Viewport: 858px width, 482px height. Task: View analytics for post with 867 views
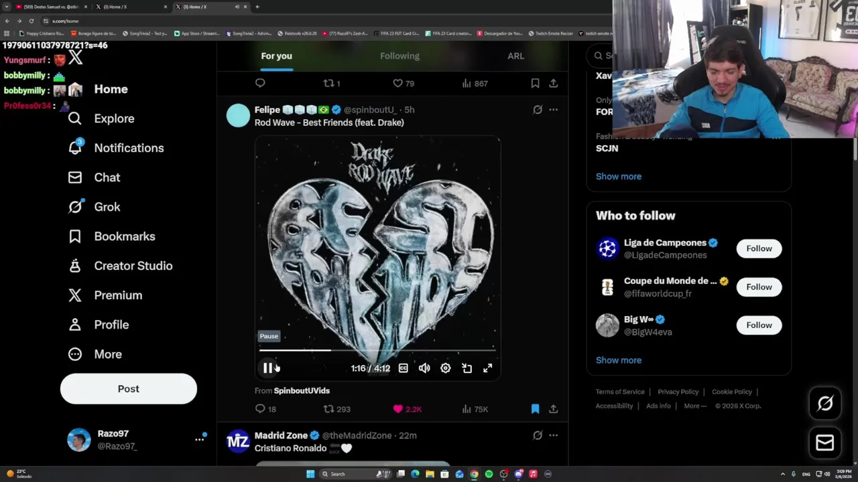click(x=475, y=84)
